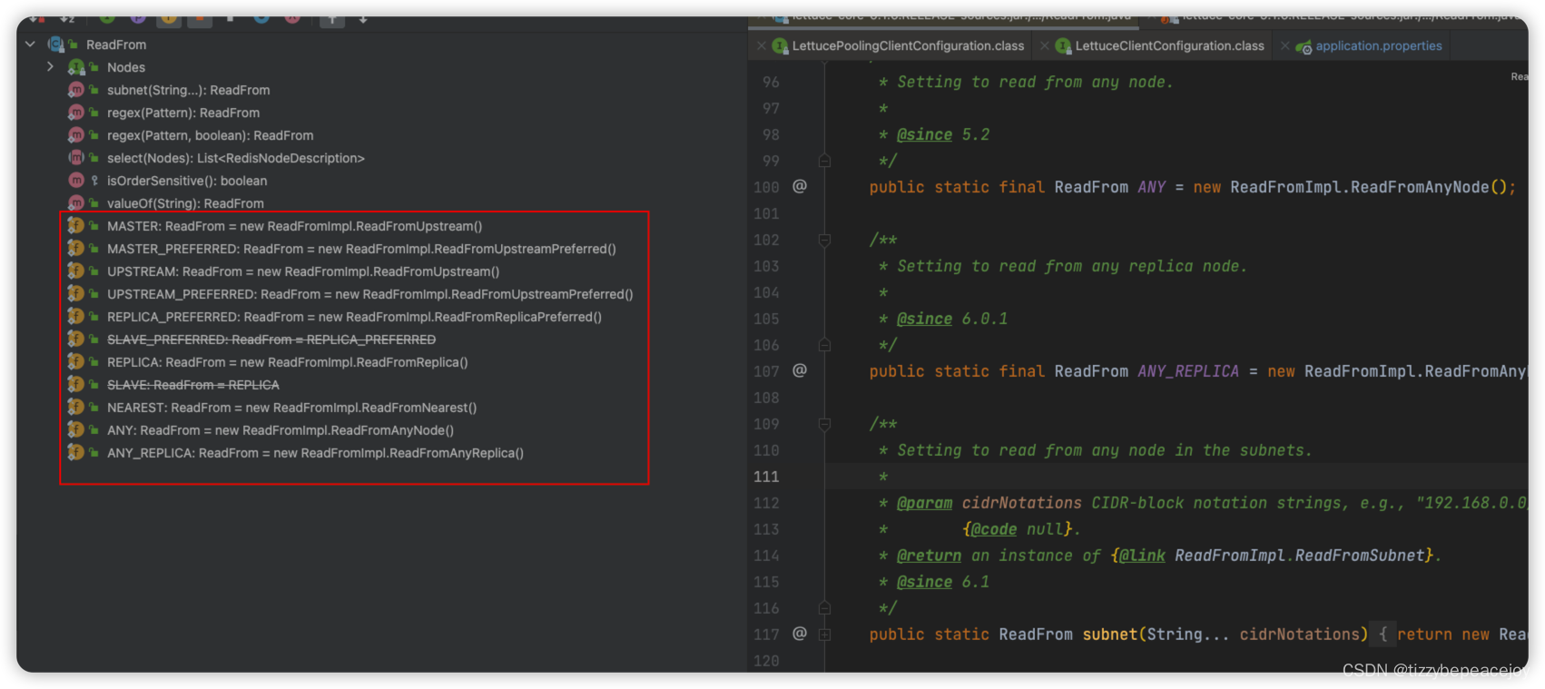Click the method icon beside valueOf(String)
Screen dimensions: 1545x689
click(x=76, y=202)
